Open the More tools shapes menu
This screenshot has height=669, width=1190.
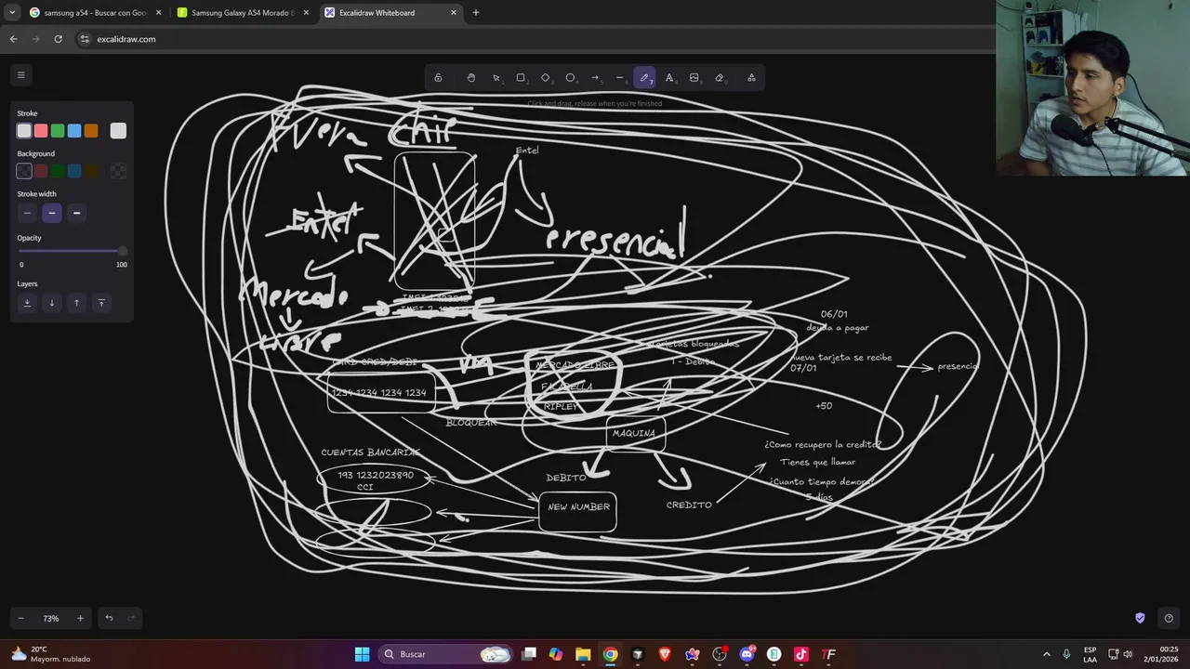click(751, 78)
